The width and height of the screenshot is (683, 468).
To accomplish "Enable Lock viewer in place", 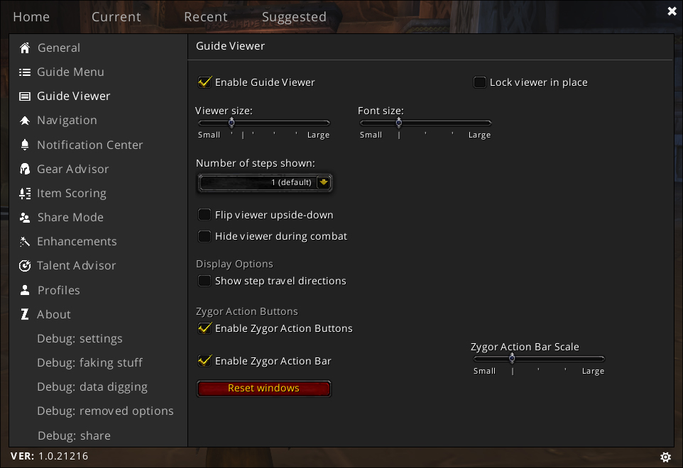I will point(480,82).
